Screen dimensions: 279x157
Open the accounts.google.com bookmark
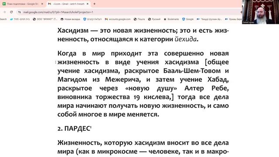tap(118, 19)
